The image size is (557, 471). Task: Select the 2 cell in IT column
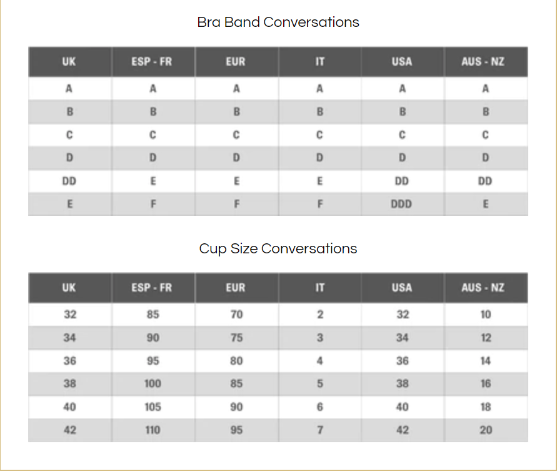320,315
